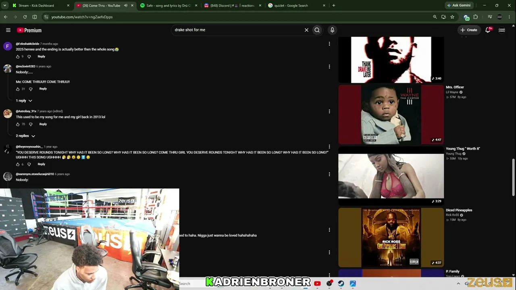Clear the 'drake shot for me' search text
Image resolution: width=516 pixels, height=290 pixels.
tap(306, 30)
